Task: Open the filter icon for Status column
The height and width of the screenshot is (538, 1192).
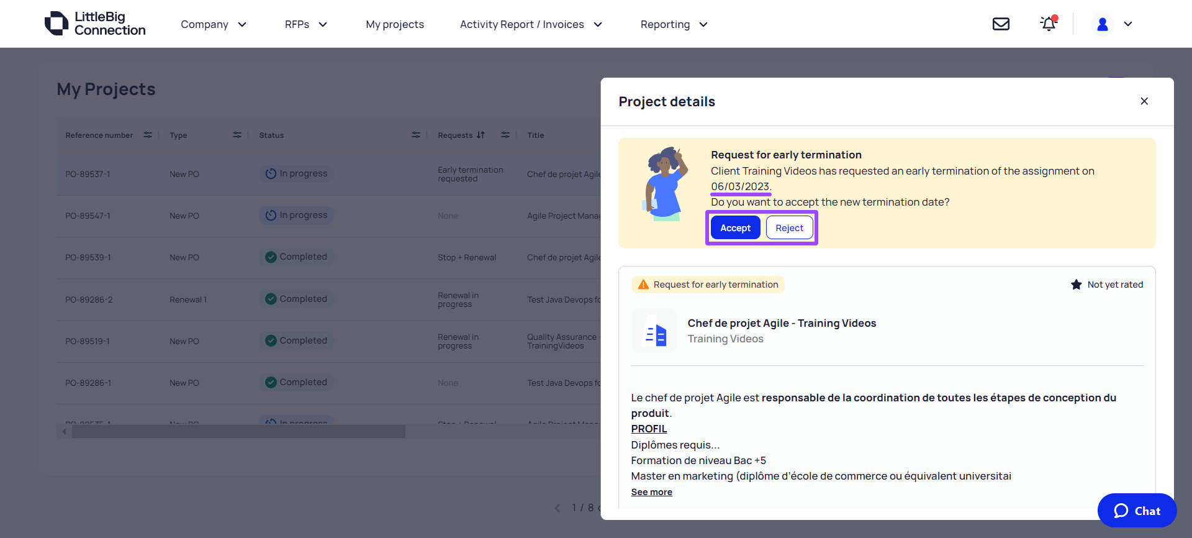Action: 416,135
